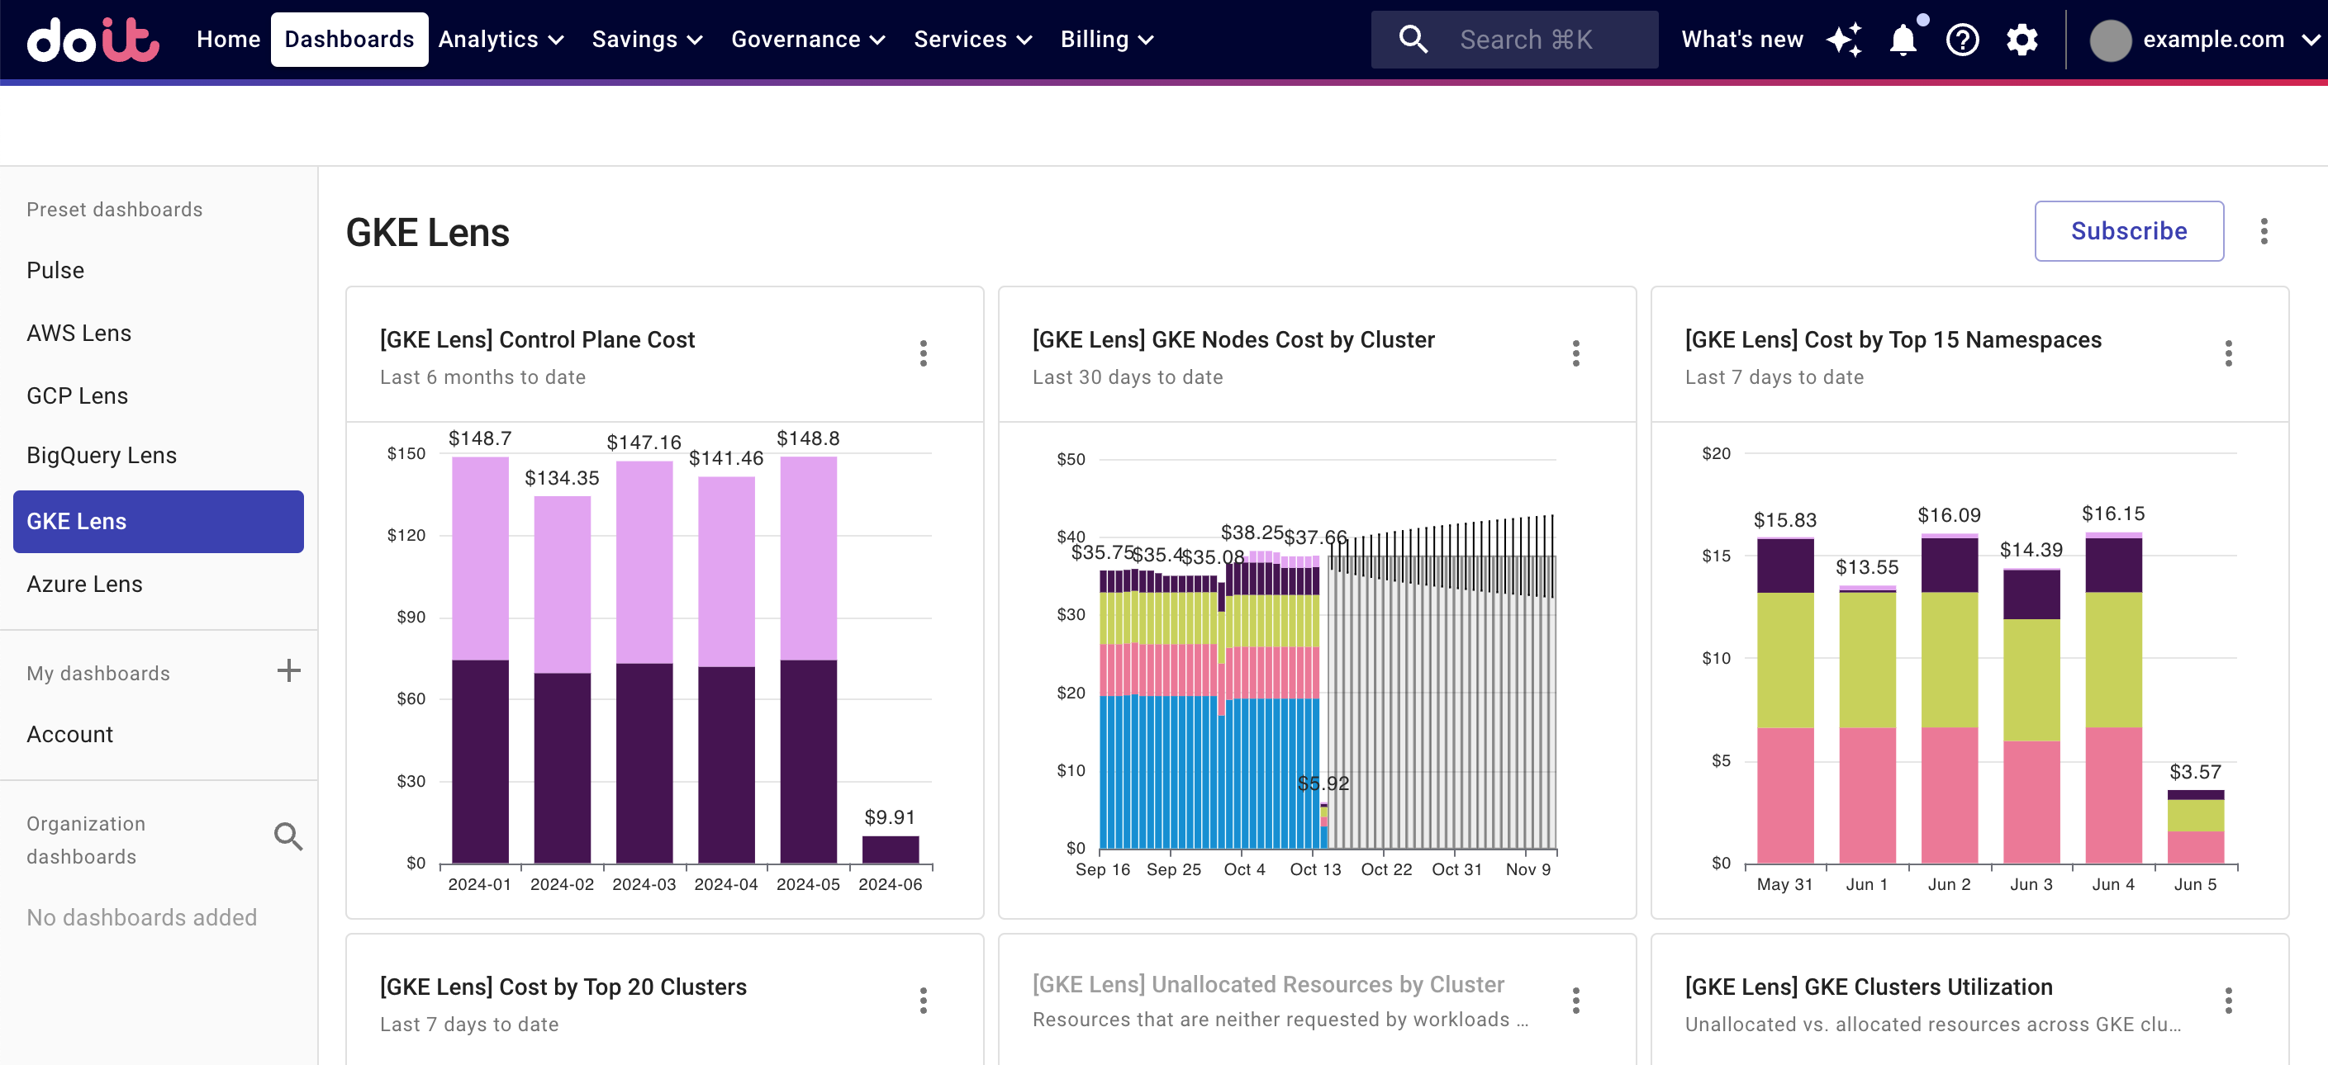Image resolution: width=2328 pixels, height=1065 pixels.
Task: Open Cost by Top 15 Namespaces title
Action: (x=1893, y=339)
